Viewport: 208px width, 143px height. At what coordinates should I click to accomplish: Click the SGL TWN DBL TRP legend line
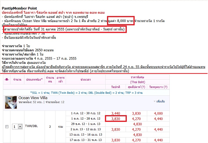(86, 93)
